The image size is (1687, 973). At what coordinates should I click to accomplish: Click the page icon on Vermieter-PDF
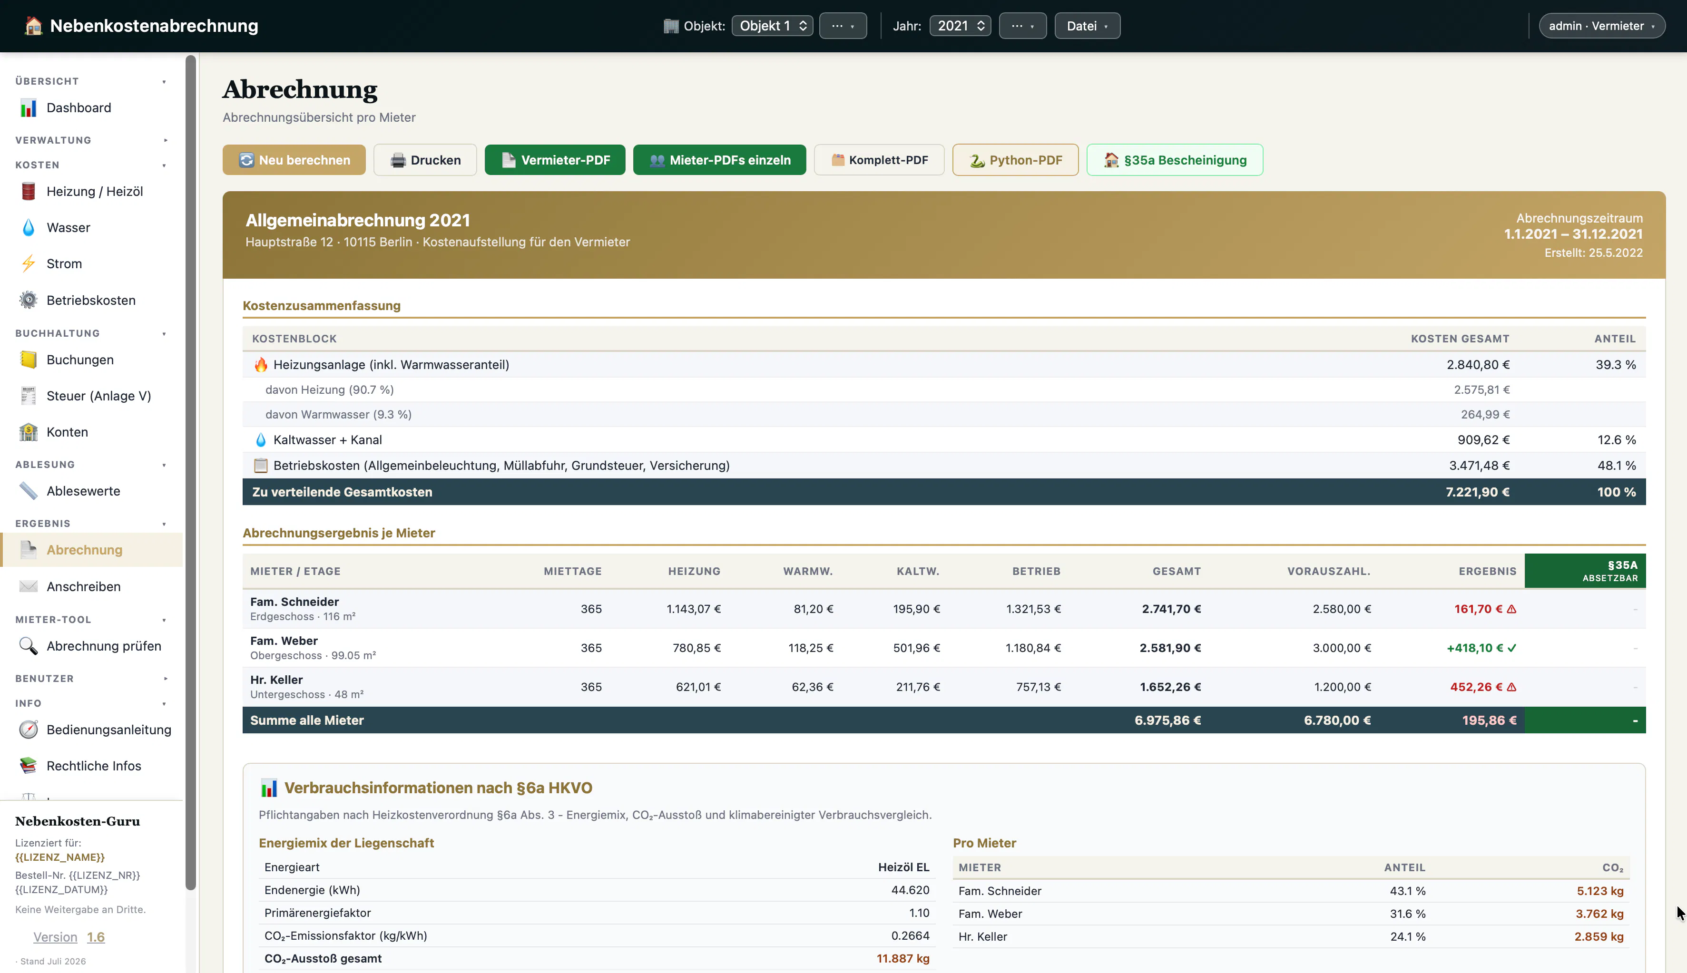(x=509, y=160)
